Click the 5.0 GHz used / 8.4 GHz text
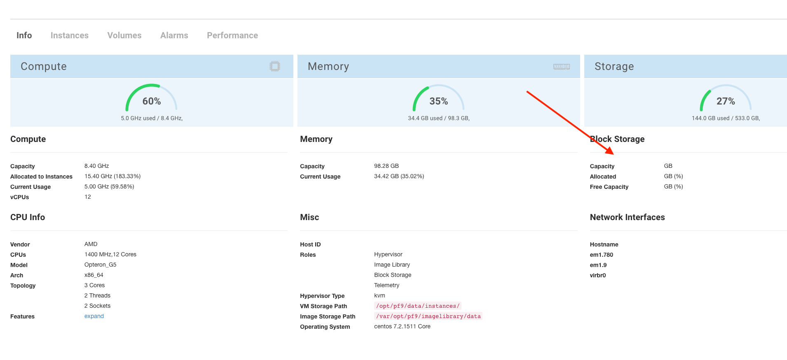787x360 pixels. [x=152, y=118]
